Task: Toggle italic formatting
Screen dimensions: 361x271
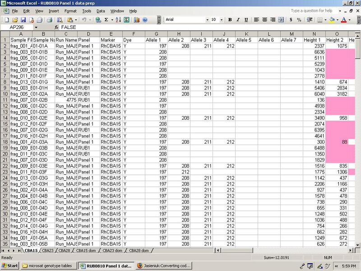Action: (x=238, y=21)
